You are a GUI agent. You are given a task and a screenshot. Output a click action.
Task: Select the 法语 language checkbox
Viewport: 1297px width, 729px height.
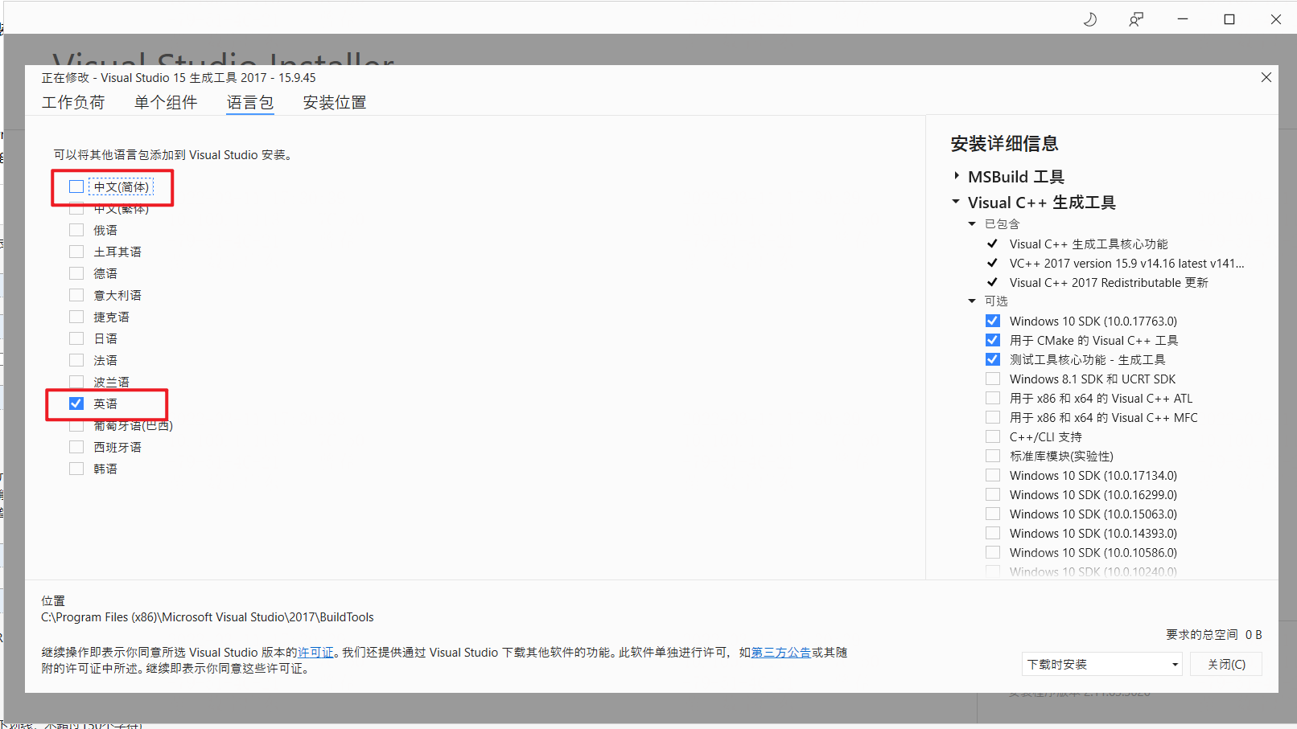tap(76, 360)
